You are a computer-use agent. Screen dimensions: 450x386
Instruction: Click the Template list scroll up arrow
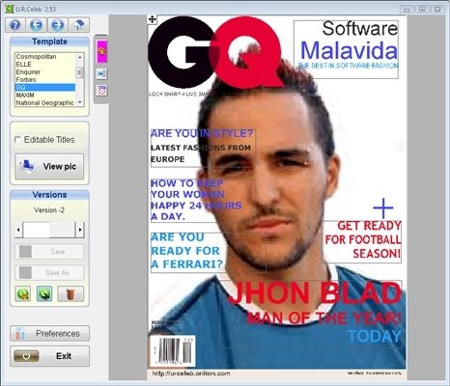point(79,57)
